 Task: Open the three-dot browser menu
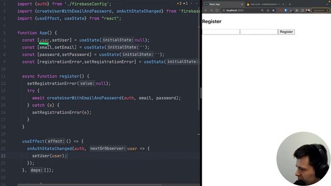327,10
